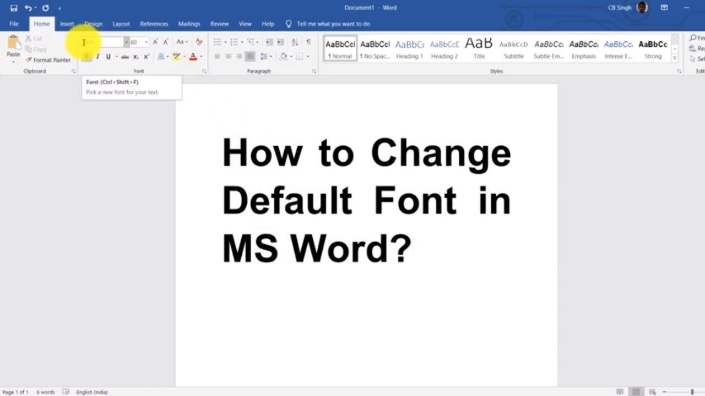Open Tell me lightbulb search
The height and width of the screenshot is (396, 705).
[x=289, y=24]
